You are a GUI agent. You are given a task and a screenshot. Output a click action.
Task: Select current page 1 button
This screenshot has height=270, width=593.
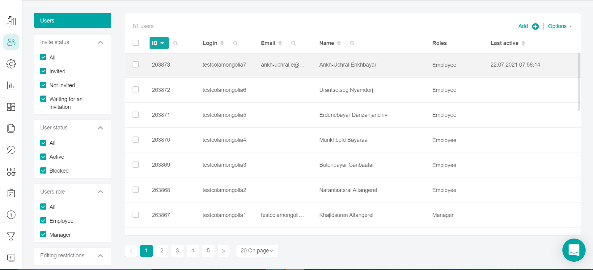(146, 251)
